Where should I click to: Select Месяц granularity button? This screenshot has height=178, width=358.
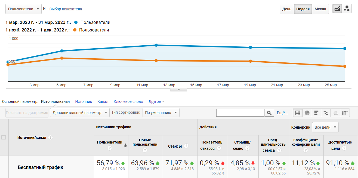320,9
